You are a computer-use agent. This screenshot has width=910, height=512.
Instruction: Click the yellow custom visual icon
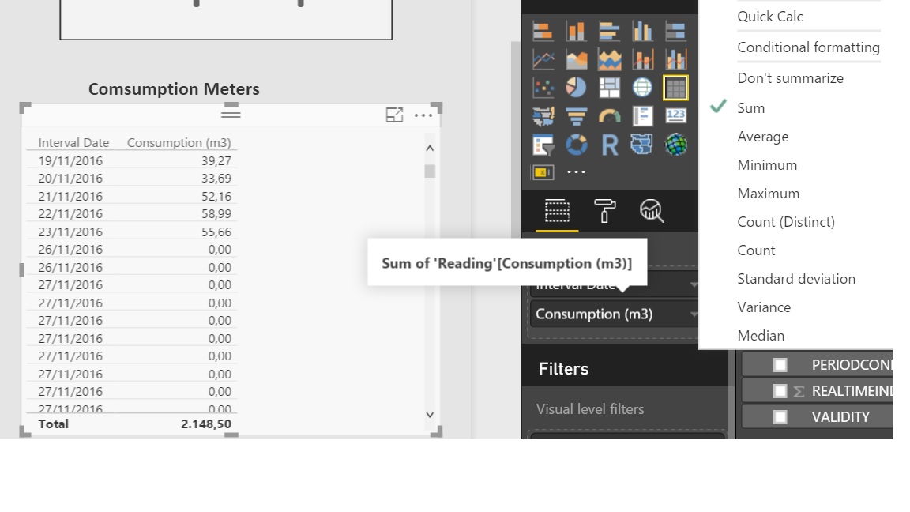(x=543, y=172)
